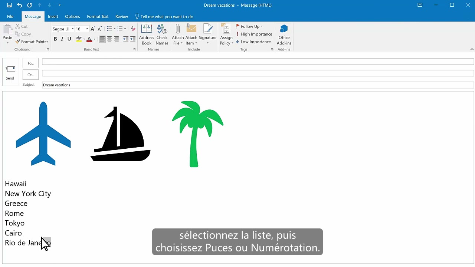Open the font size dropdown
475x267 pixels.
tap(87, 29)
